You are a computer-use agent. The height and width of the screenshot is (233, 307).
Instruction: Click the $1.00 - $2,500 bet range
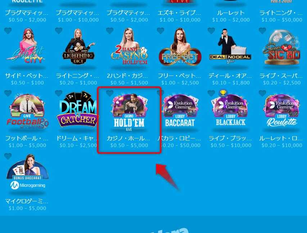coord(180,83)
